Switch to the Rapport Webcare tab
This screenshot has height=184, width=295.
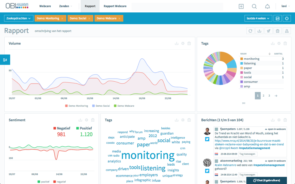(115, 6)
